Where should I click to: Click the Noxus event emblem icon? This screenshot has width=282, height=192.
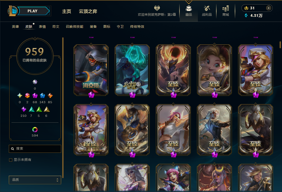[x=157, y=8]
